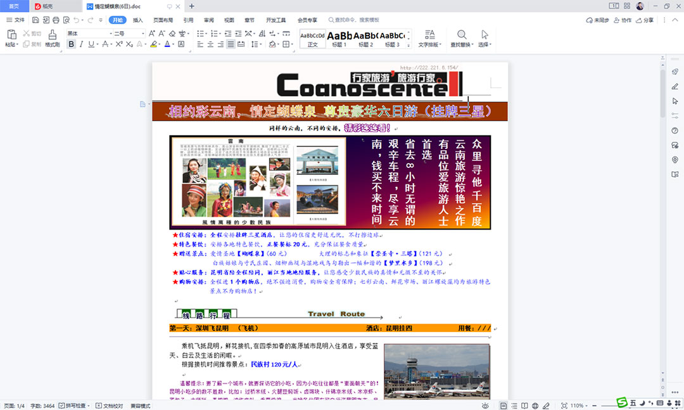Toggle Bold formatting button
Image resolution: width=684 pixels, height=410 pixels.
click(x=71, y=44)
